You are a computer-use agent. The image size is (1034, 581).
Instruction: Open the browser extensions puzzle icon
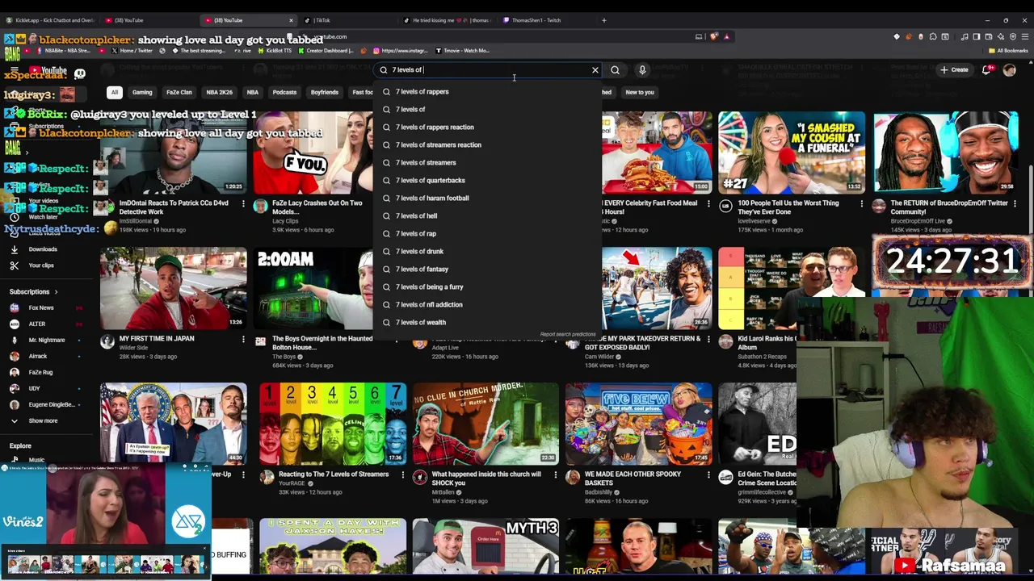[933, 36]
